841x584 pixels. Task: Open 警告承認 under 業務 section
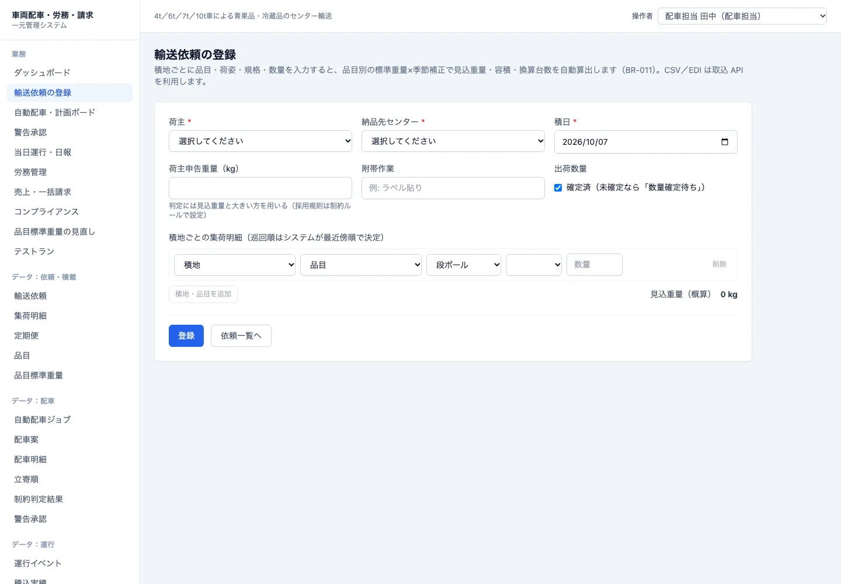coord(70,133)
